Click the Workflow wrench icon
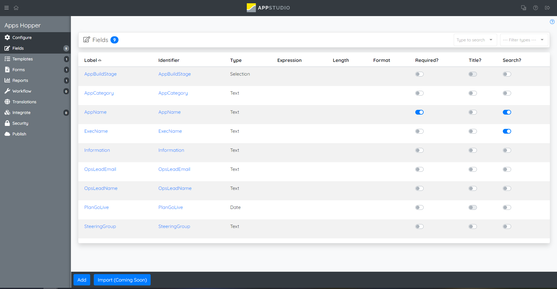This screenshot has height=289, width=557. [7, 91]
